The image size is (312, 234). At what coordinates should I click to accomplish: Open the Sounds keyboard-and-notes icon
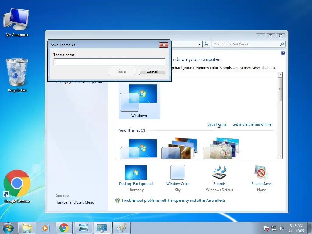220,172
